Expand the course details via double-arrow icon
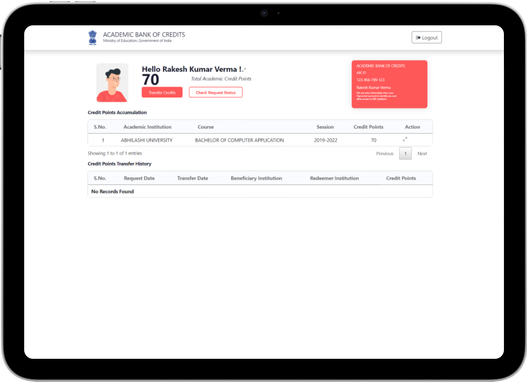 pyautogui.click(x=405, y=140)
